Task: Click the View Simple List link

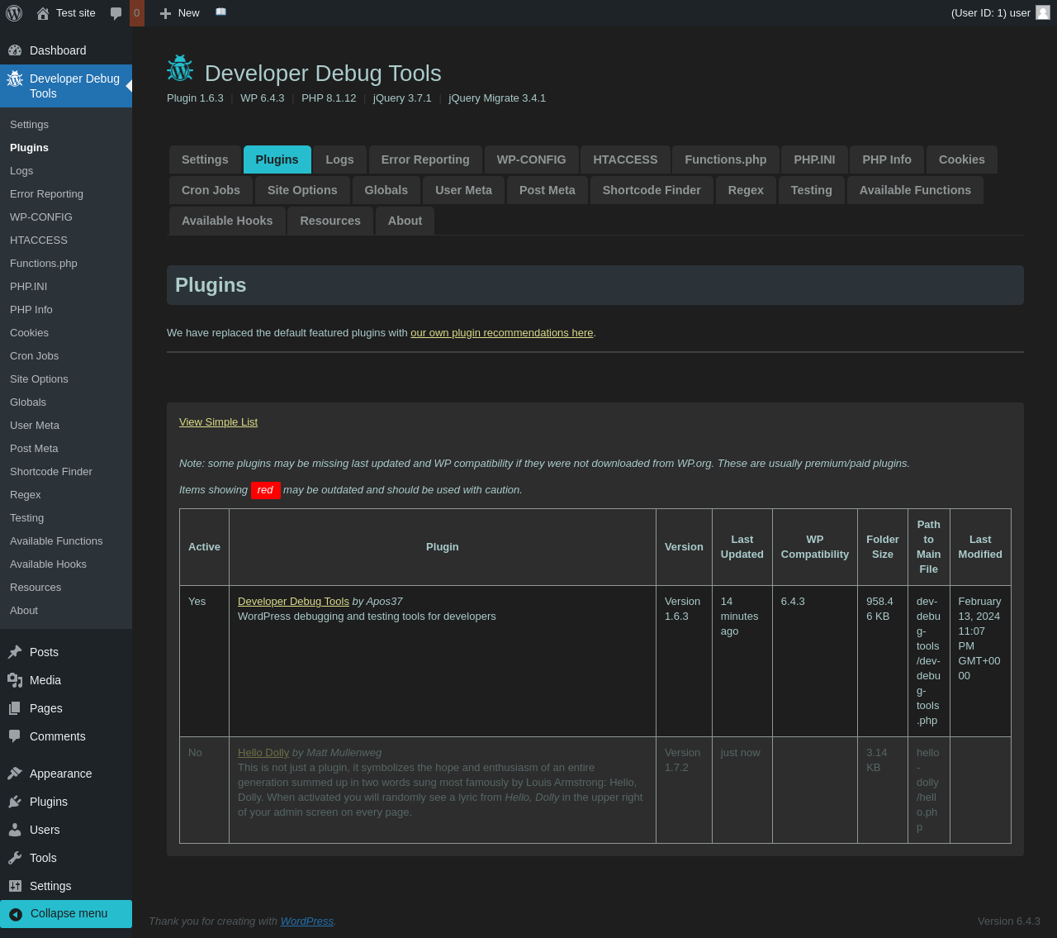Action: point(218,422)
